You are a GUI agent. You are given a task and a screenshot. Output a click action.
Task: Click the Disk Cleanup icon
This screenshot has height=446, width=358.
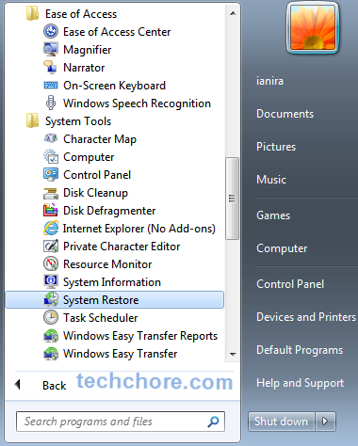pyautogui.click(x=51, y=193)
